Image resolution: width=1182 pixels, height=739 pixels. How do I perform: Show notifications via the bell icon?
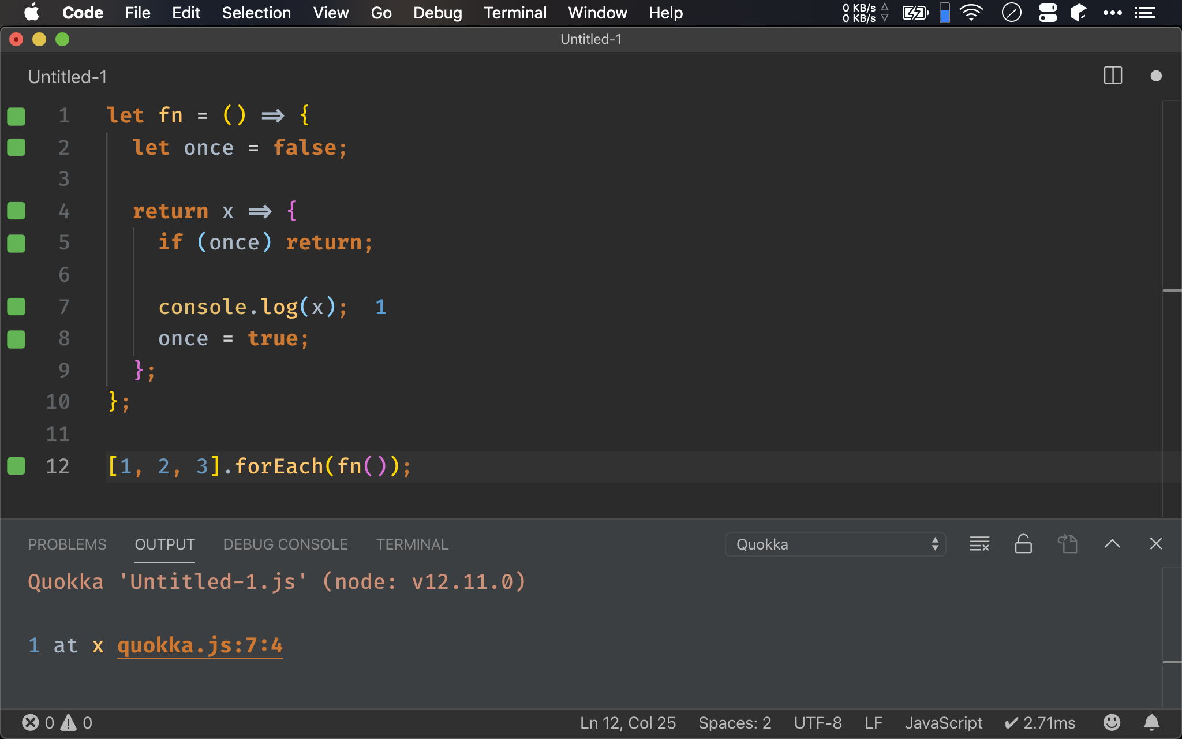(x=1151, y=723)
